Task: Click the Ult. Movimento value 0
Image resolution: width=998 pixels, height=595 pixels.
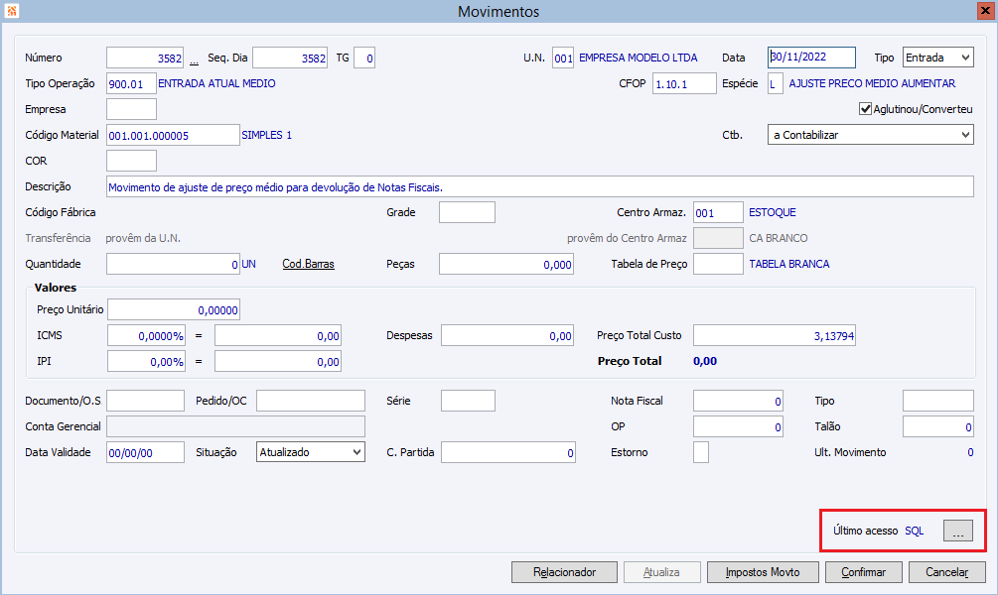Action: point(970,452)
